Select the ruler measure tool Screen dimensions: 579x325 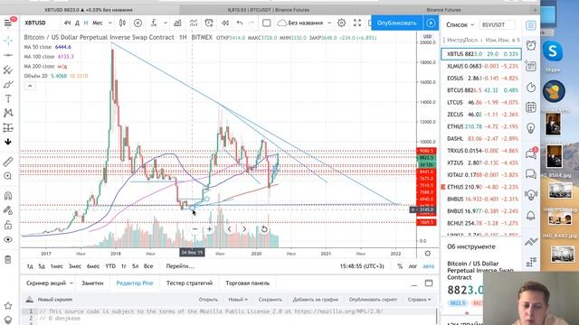(x=8, y=162)
